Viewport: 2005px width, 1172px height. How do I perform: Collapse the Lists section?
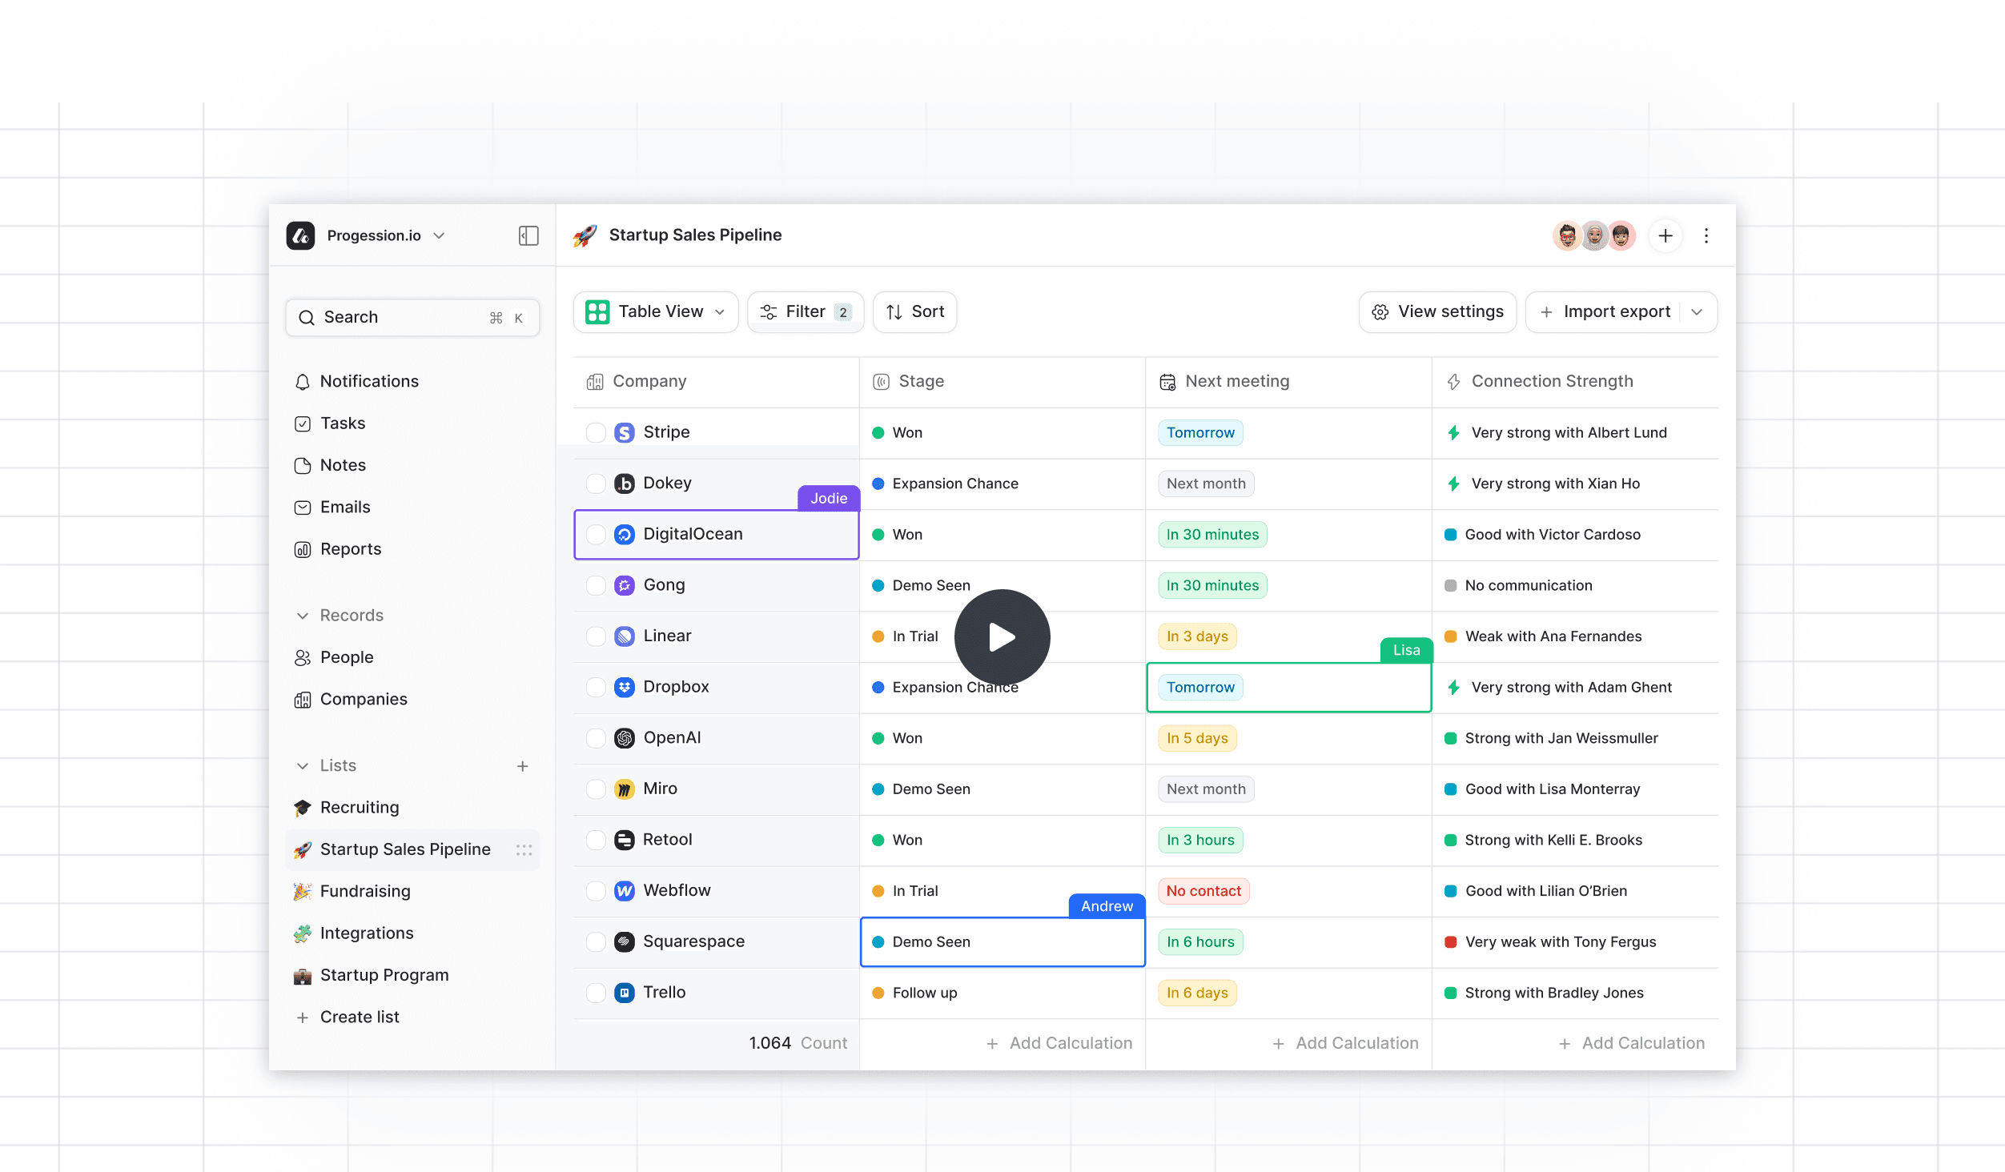coord(303,766)
